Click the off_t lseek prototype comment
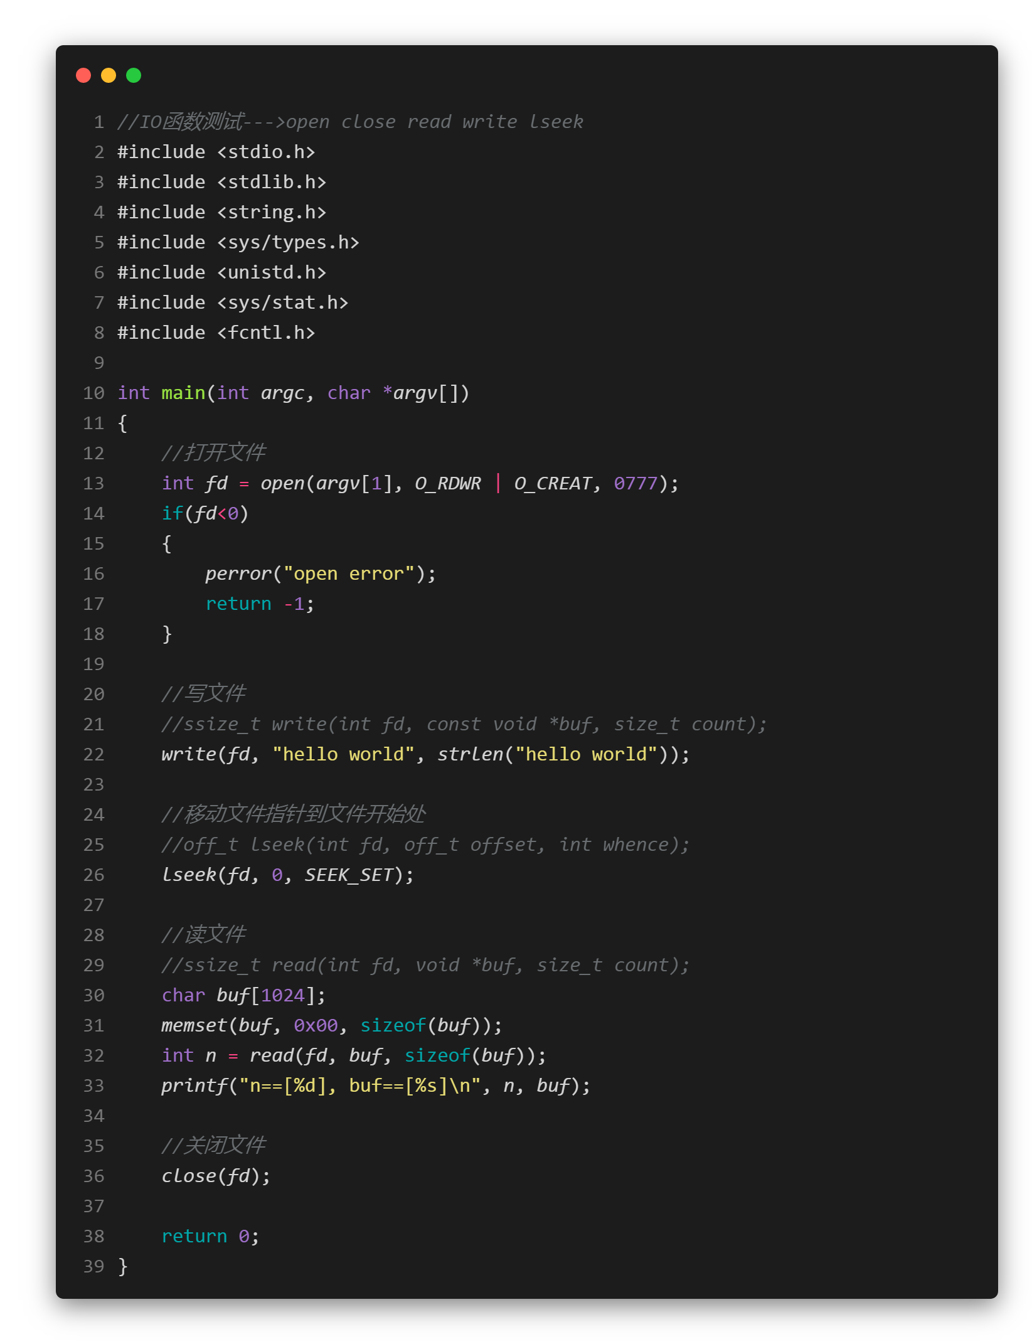 tap(425, 845)
